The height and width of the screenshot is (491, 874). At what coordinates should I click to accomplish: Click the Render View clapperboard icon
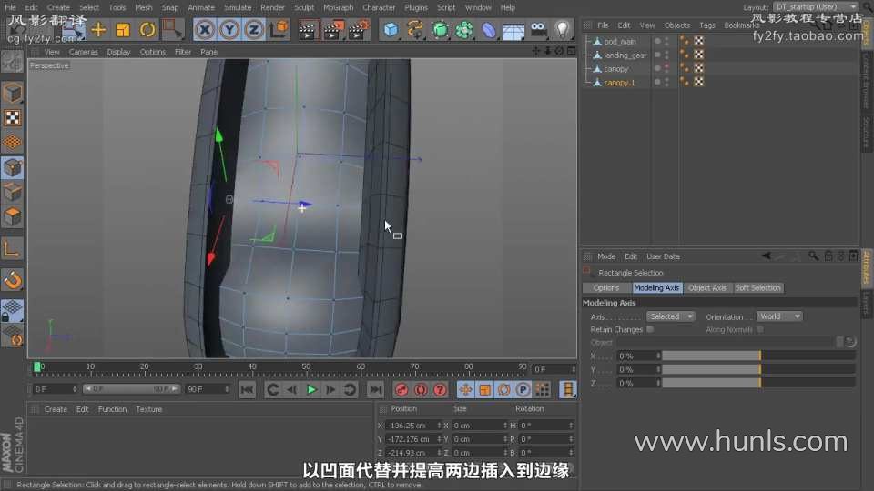click(x=307, y=30)
